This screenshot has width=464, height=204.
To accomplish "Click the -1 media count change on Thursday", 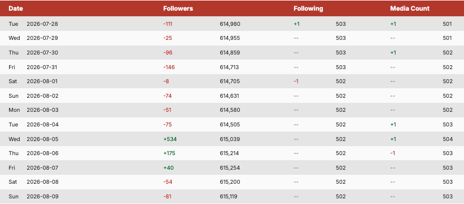I will tap(393, 153).
